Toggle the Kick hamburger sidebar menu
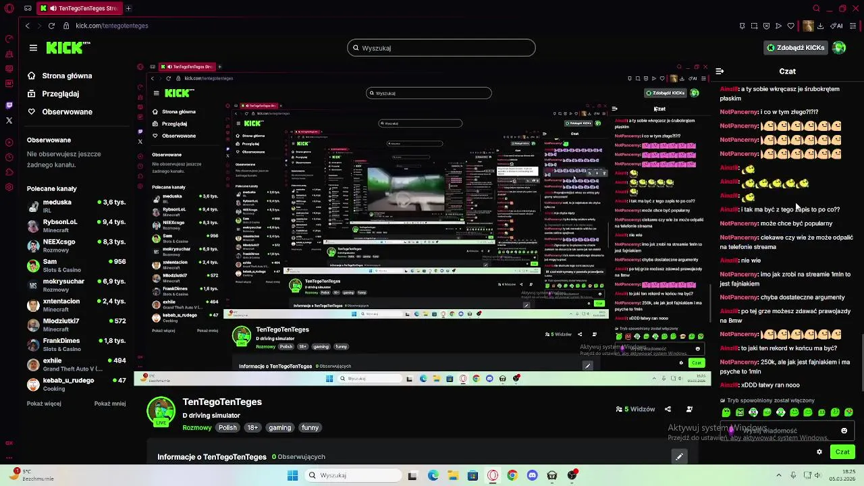The width and height of the screenshot is (864, 486). click(33, 48)
